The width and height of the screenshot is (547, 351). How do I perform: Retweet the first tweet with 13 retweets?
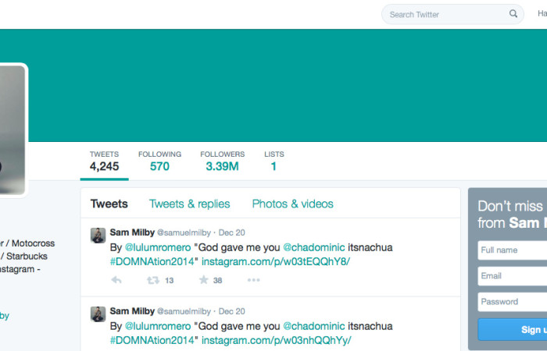(153, 280)
